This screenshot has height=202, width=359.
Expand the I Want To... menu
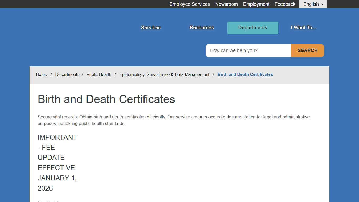click(x=303, y=27)
